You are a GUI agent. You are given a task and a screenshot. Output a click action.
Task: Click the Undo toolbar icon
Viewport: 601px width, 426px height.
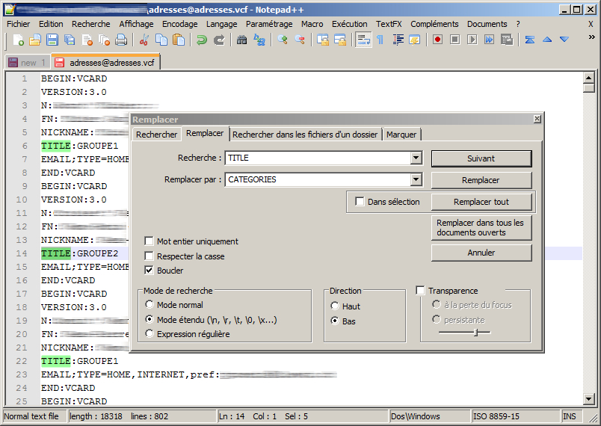click(202, 40)
